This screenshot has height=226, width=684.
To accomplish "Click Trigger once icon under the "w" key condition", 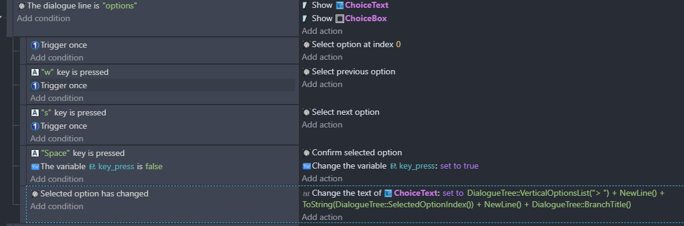I will [35, 86].
